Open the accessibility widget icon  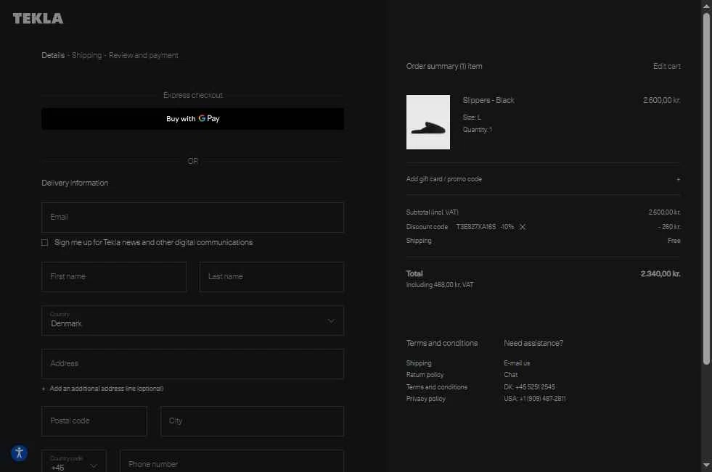pyautogui.click(x=19, y=452)
